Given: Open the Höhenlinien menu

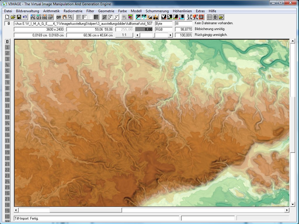Looking at the screenshot, I should [x=182, y=11].
